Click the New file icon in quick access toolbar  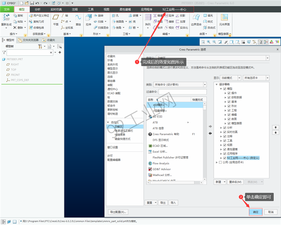21,3
